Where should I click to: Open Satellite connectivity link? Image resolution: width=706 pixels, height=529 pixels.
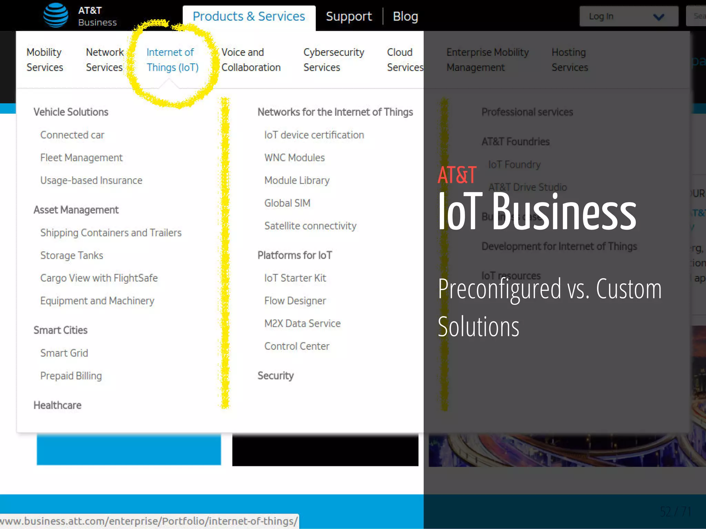pyautogui.click(x=310, y=226)
